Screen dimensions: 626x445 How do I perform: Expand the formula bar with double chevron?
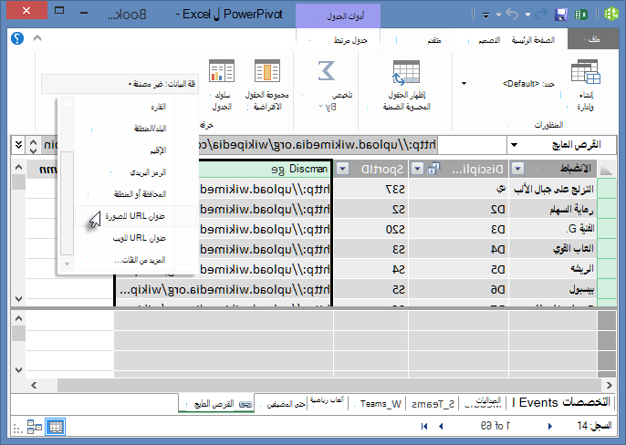pyautogui.click(x=18, y=145)
